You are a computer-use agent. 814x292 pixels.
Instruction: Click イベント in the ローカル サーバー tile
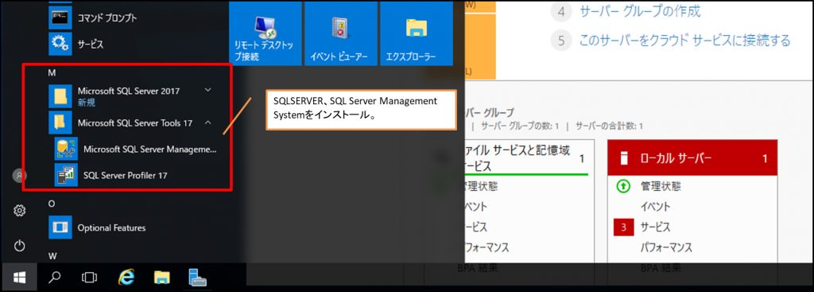[x=655, y=206]
